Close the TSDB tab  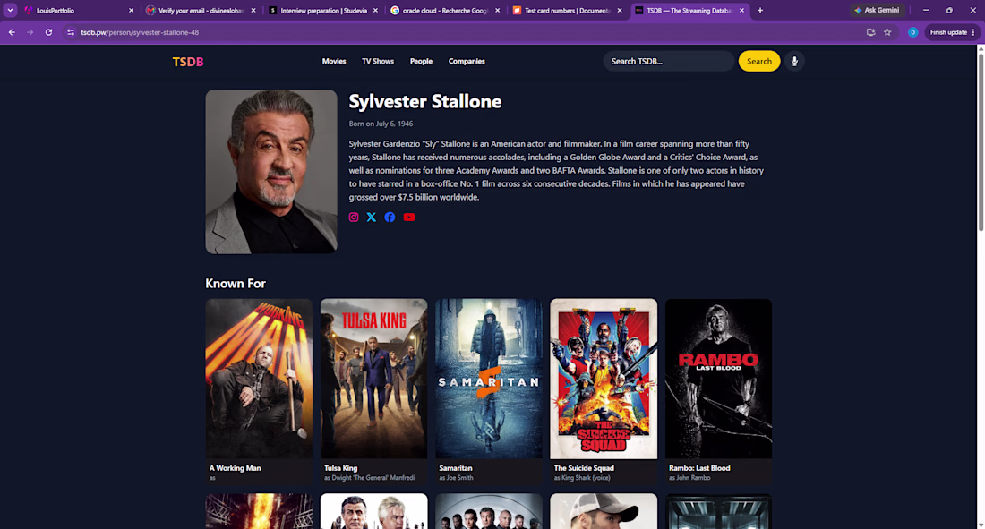pos(741,10)
